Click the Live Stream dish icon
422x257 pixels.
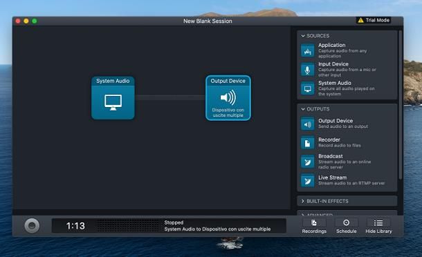pyautogui.click(x=307, y=180)
